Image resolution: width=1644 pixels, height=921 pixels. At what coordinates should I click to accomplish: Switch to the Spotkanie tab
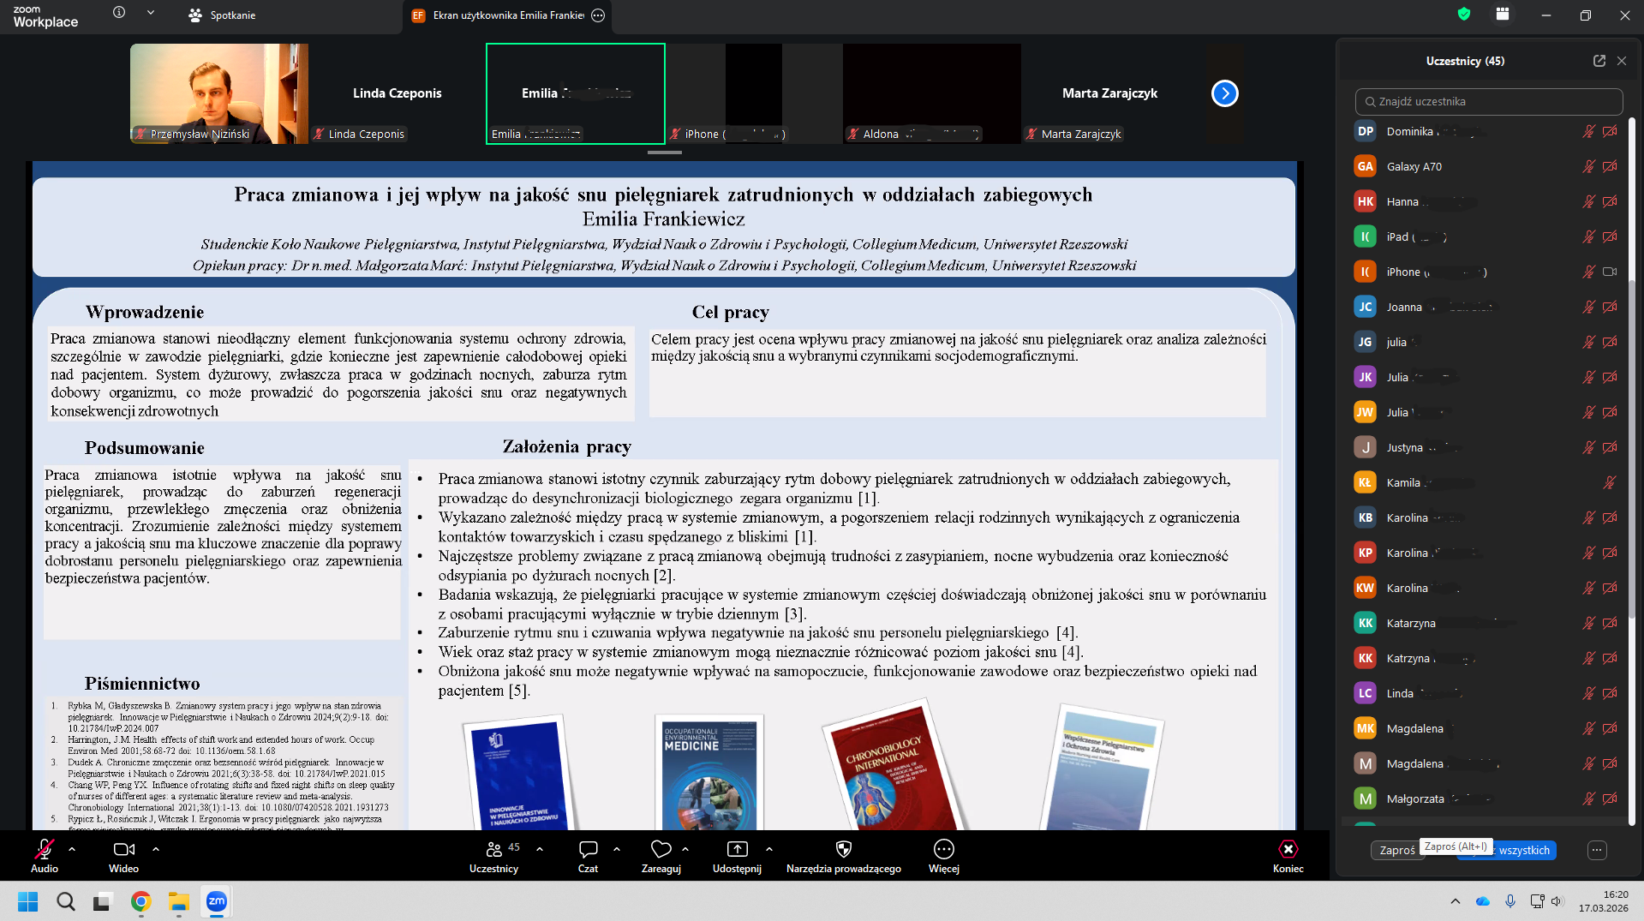223,15
